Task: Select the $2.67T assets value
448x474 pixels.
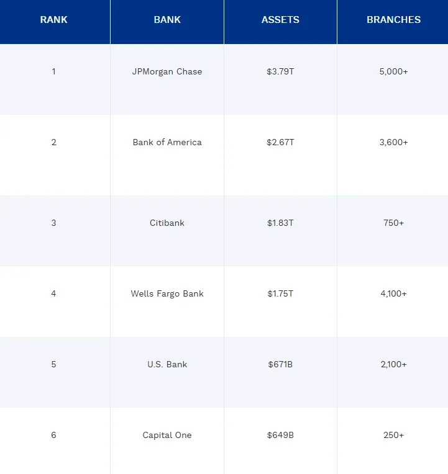Action: click(x=280, y=142)
